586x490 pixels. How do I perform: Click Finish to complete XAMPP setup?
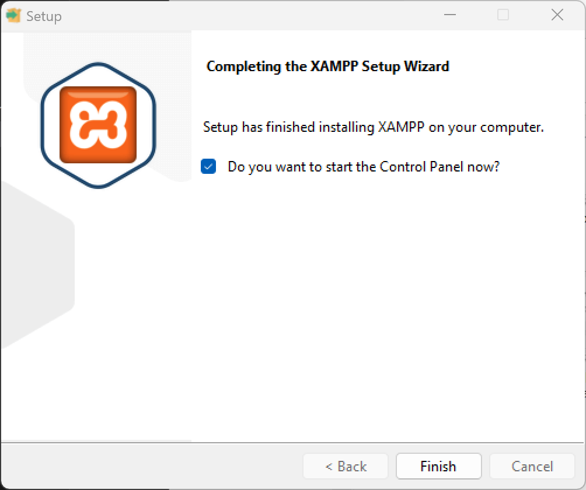(438, 466)
